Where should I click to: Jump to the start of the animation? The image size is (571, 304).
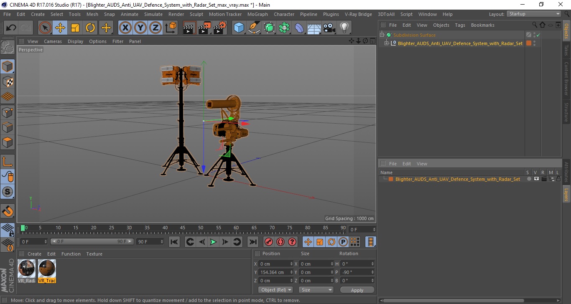click(x=174, y=242)
